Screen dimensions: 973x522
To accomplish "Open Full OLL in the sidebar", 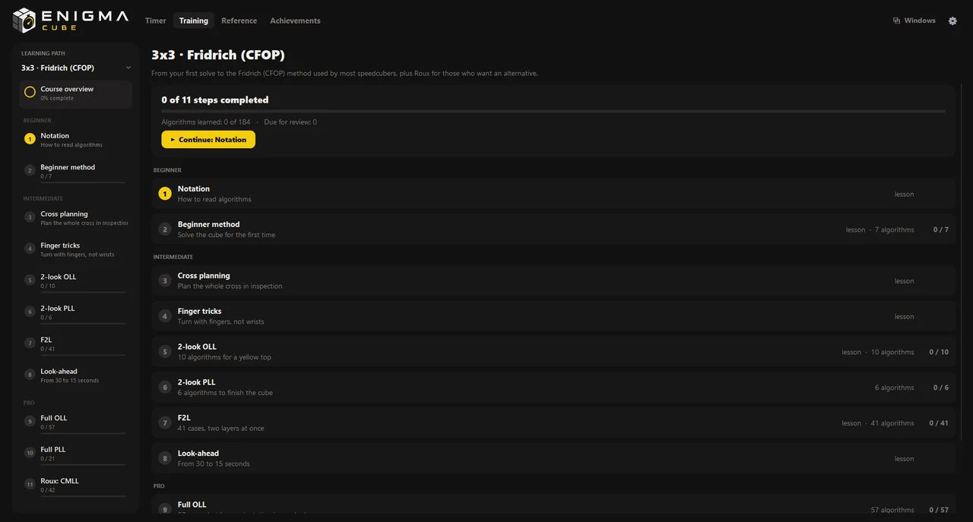I will click(76, 422).
